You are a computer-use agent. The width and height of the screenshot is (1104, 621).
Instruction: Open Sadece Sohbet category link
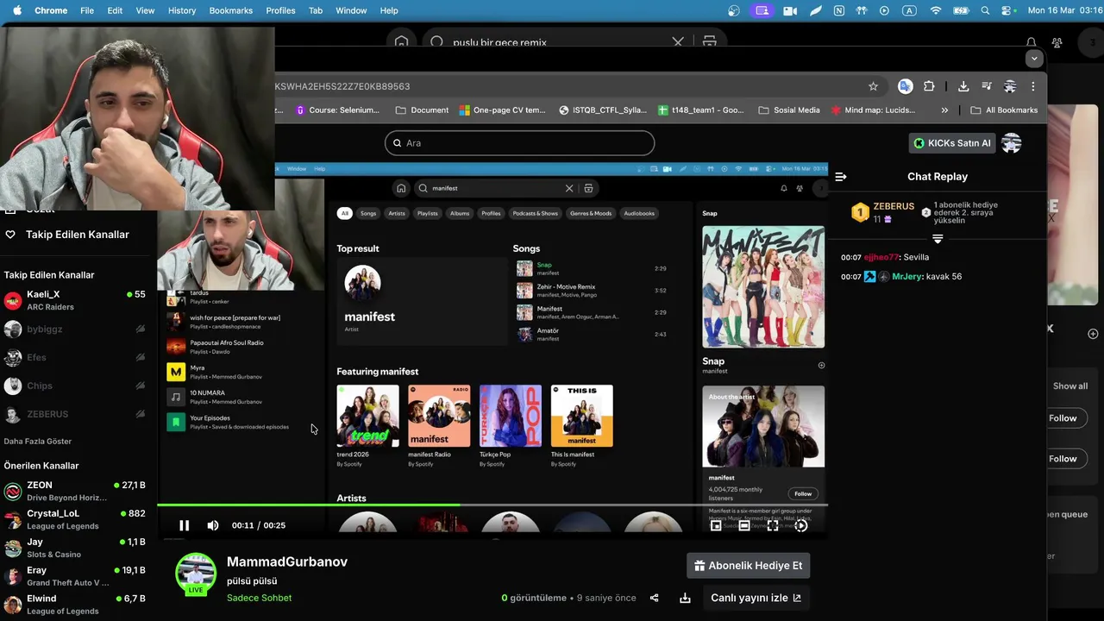click(259, 598)
